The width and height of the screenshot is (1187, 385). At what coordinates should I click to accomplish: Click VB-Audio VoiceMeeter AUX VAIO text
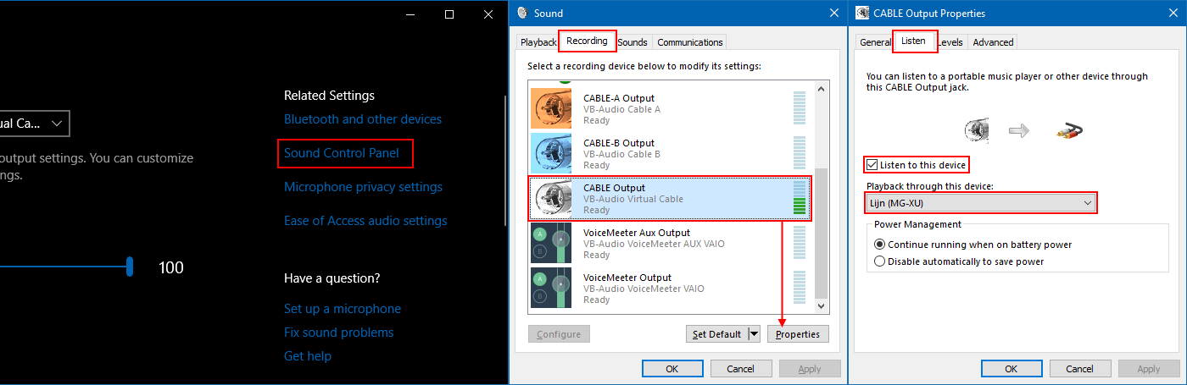[x=654, y=244]
